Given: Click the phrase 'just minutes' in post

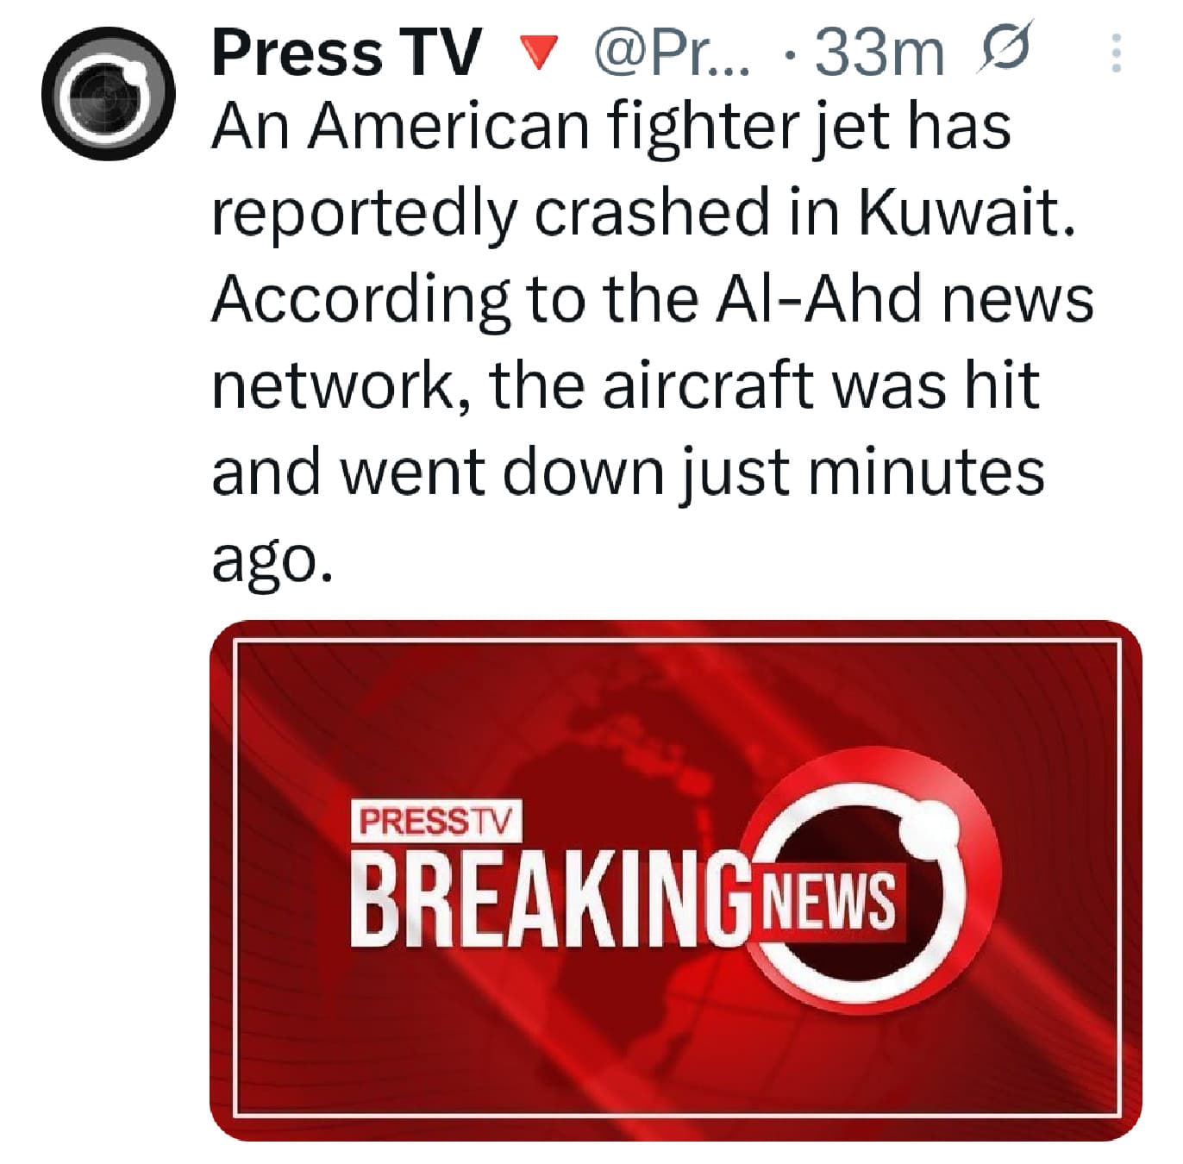Looking at the screenshot, I should point(863,472).
